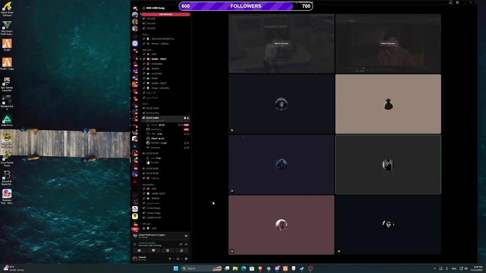The height and width of the screenshot is (273, 486).
Task: Open the Fivem - Addons channel
Action: [x=166, y=44]
